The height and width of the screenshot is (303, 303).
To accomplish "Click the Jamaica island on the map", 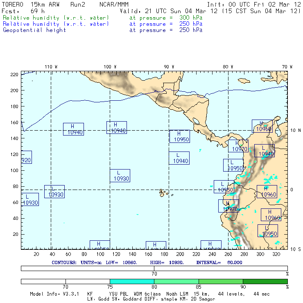I will tap(244, 81).
